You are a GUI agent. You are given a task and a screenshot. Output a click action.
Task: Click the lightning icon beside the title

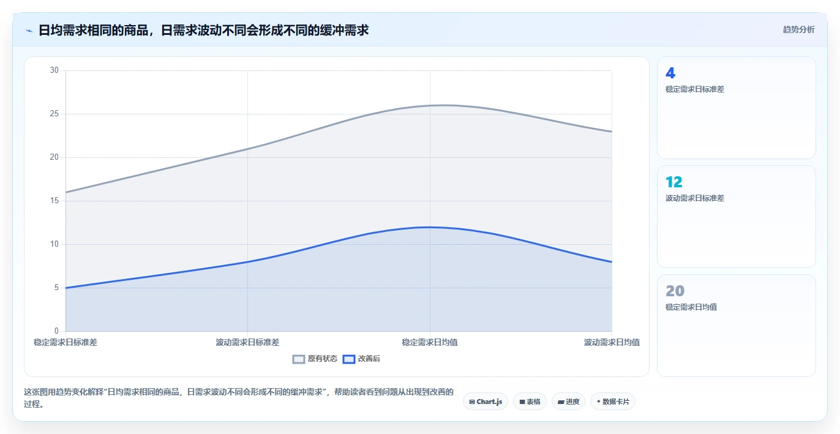pyautogui.click(x=29, y=31)
